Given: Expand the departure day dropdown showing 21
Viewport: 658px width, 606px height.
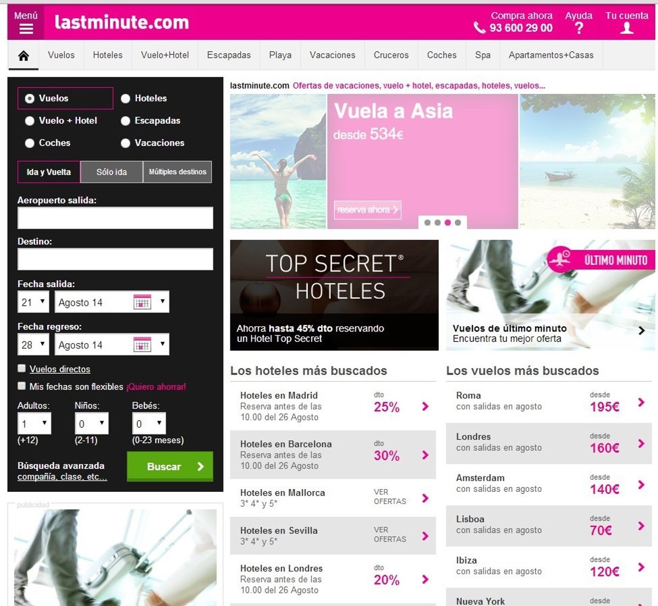Looking at the screenshot, I should (33, 302).
